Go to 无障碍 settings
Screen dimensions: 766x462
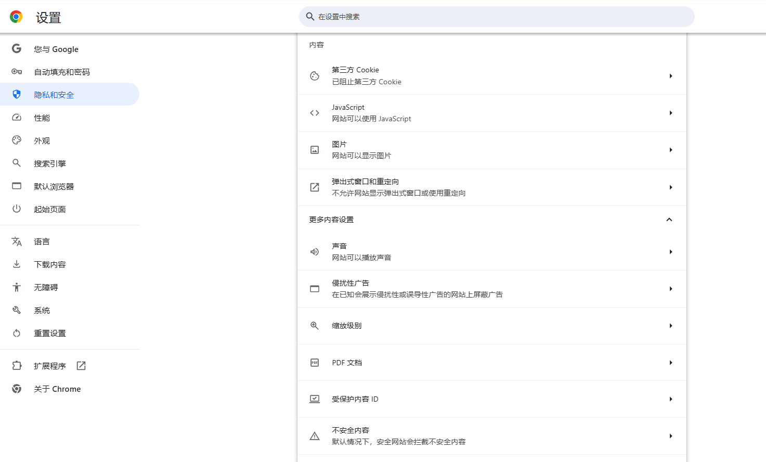[x=70, y=287]
